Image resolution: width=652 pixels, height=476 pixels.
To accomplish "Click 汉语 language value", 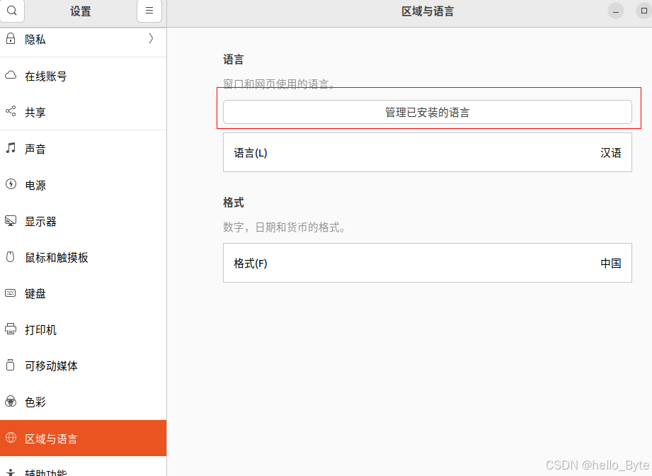I will click(610, 152).
